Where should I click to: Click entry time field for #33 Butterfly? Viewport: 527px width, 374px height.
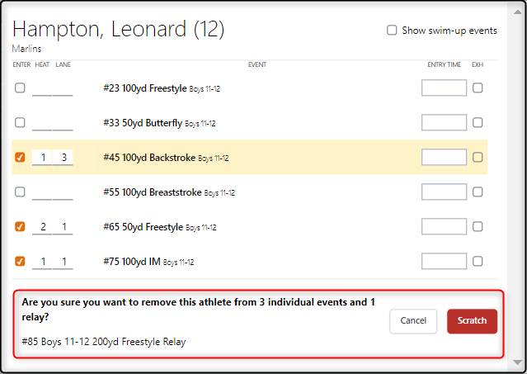pos(444,122)
